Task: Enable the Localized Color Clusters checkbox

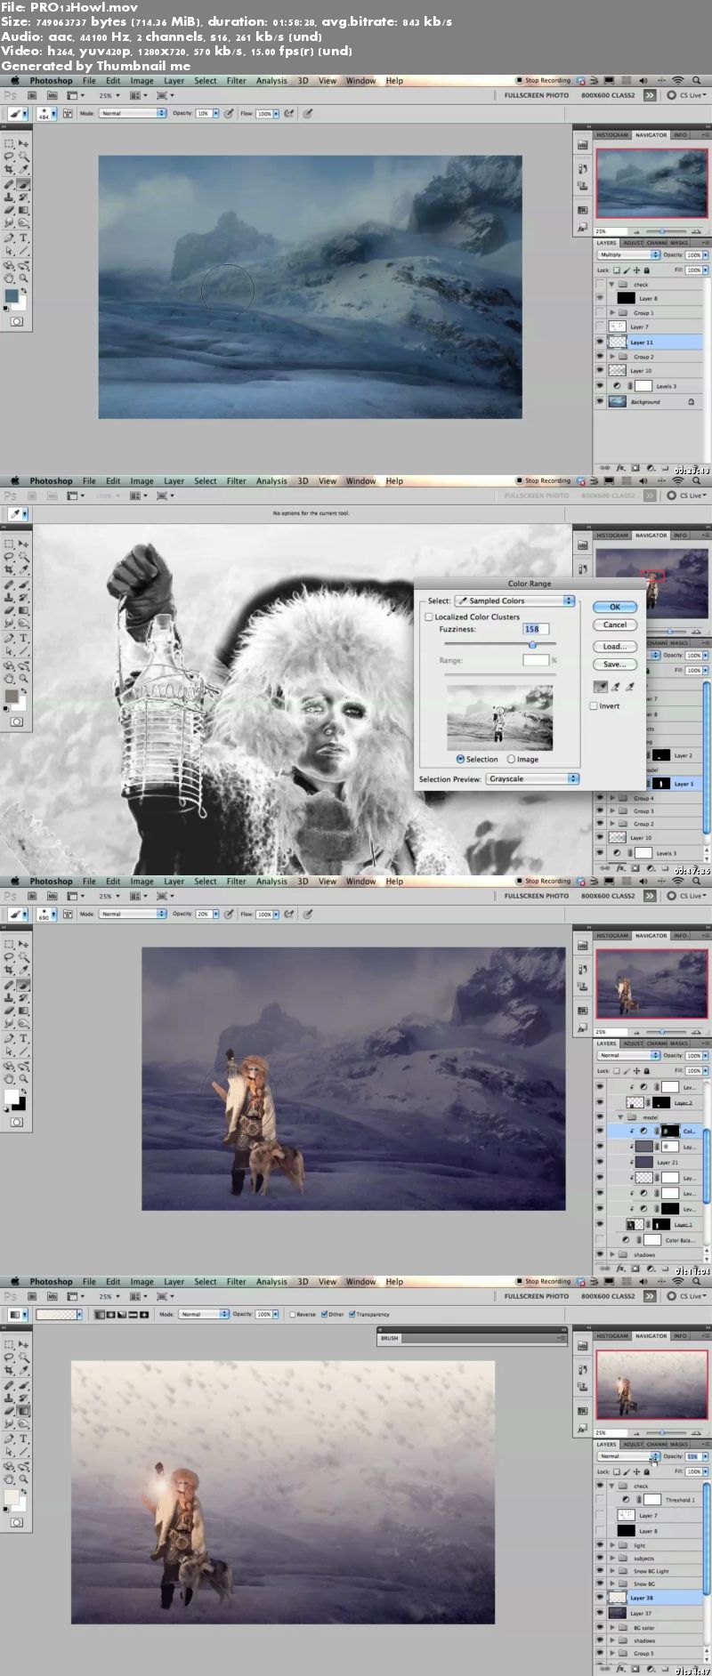Action: coord(429,616)
